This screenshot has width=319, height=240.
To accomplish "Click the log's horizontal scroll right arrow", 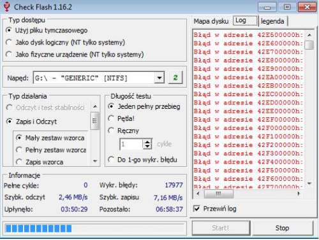I will 299,194.
